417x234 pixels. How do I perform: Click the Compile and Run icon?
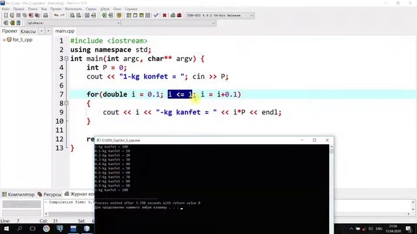click(141, 16)
